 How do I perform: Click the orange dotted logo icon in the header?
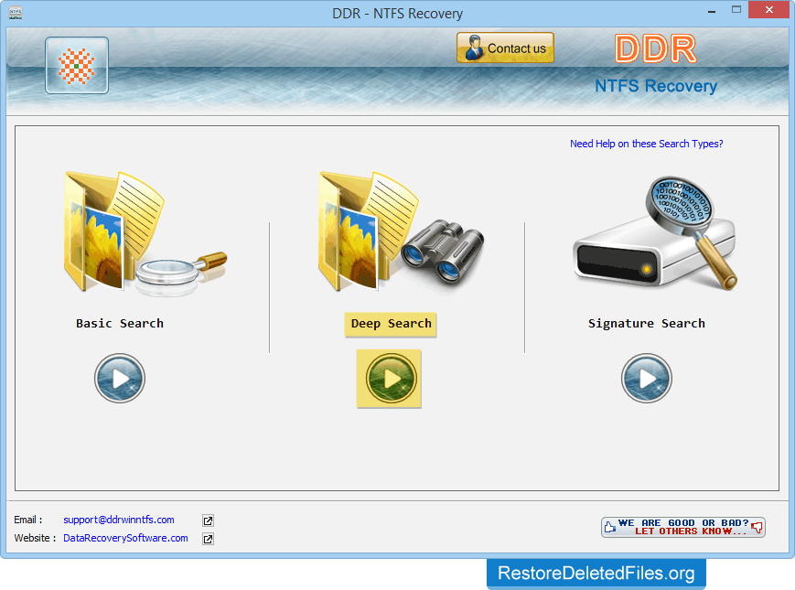77,65
